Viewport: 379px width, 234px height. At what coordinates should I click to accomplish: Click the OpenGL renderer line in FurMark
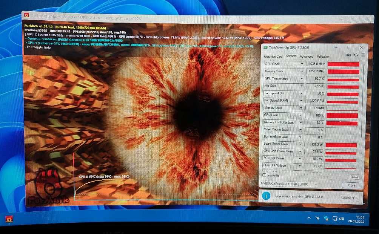pos(74,40)
